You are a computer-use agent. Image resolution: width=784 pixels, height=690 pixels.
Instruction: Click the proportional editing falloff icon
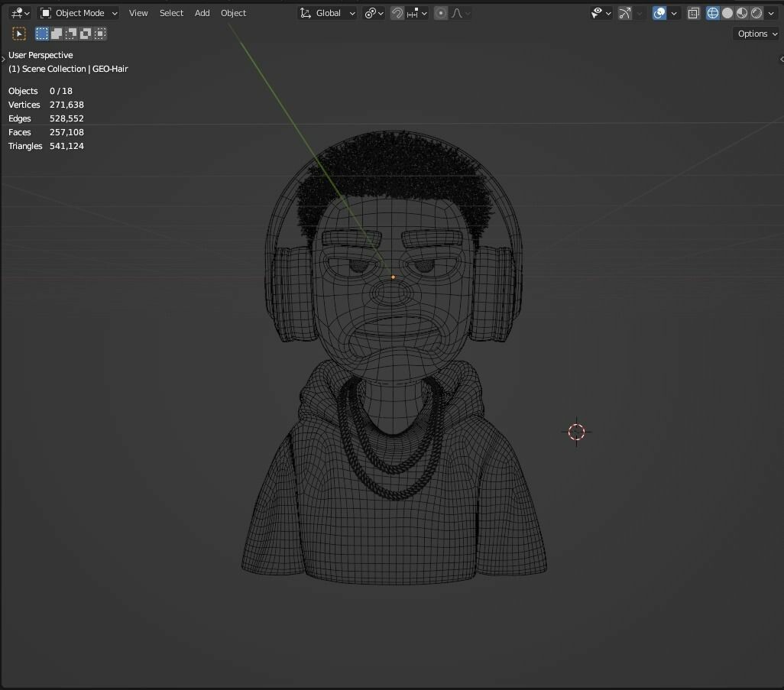coord(457,13)
